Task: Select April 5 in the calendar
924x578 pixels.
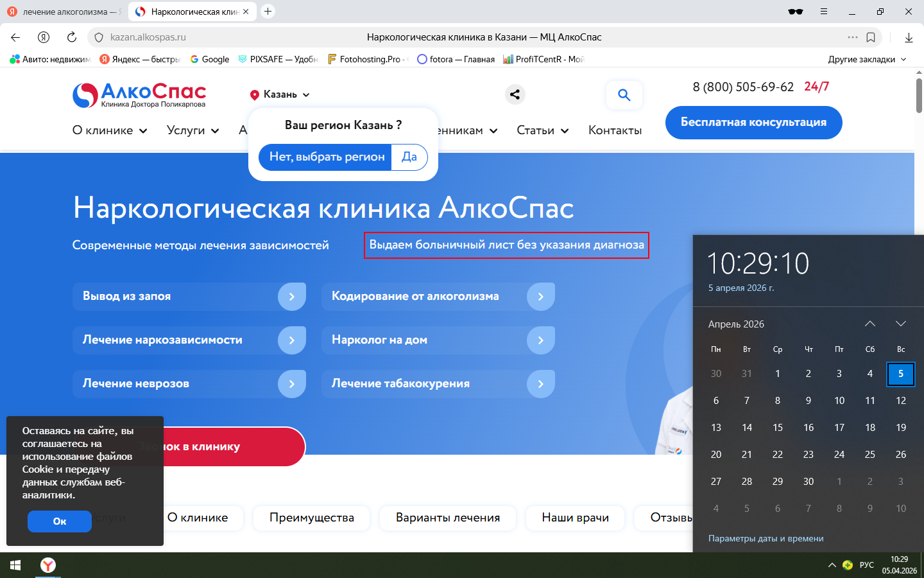Action: [x=901, y=374]
